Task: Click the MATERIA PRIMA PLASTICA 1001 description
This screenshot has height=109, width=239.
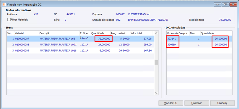Action: point(58,44)
